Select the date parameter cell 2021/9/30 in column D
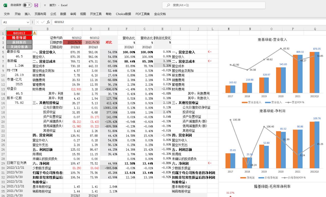The width and height of the screenshot is (326, 197). click(91, 42)
